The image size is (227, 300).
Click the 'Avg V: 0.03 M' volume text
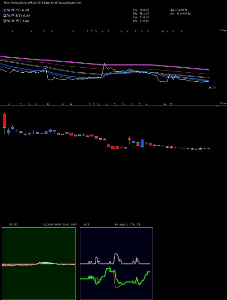coord(179,10)
